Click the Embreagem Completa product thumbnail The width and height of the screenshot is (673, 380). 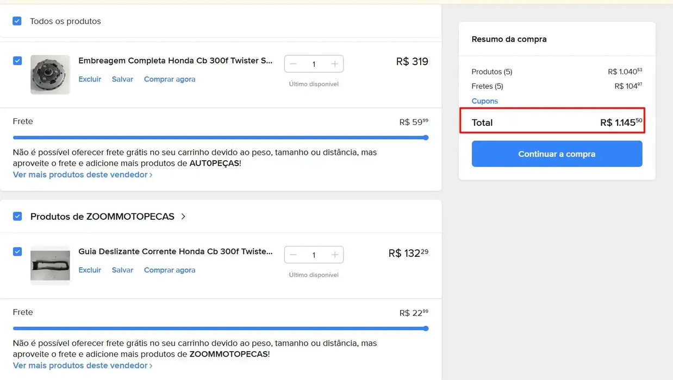pyautogui.click(x=50, y=74)
